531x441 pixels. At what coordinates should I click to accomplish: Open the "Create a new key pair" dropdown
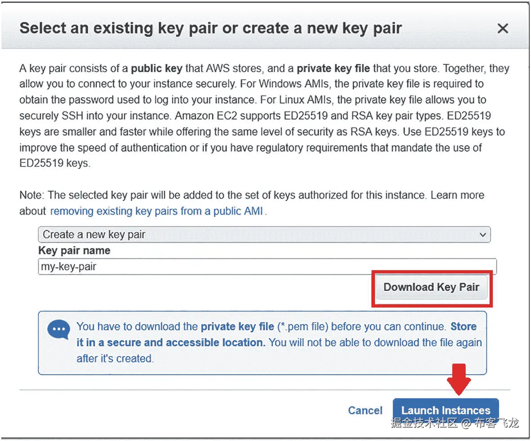click(x=264, y=234)
